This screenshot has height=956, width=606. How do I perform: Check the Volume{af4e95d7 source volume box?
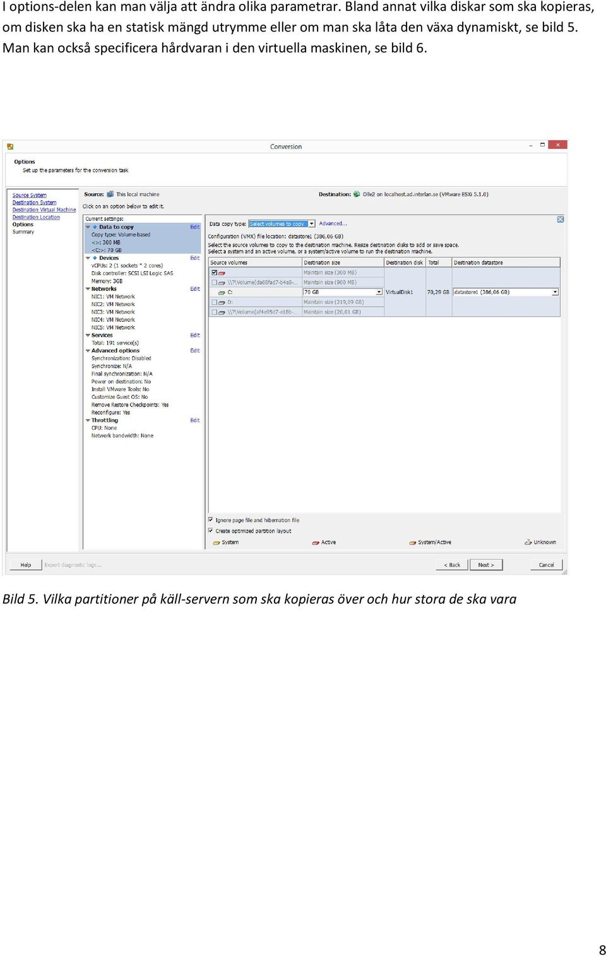point(214,312)
